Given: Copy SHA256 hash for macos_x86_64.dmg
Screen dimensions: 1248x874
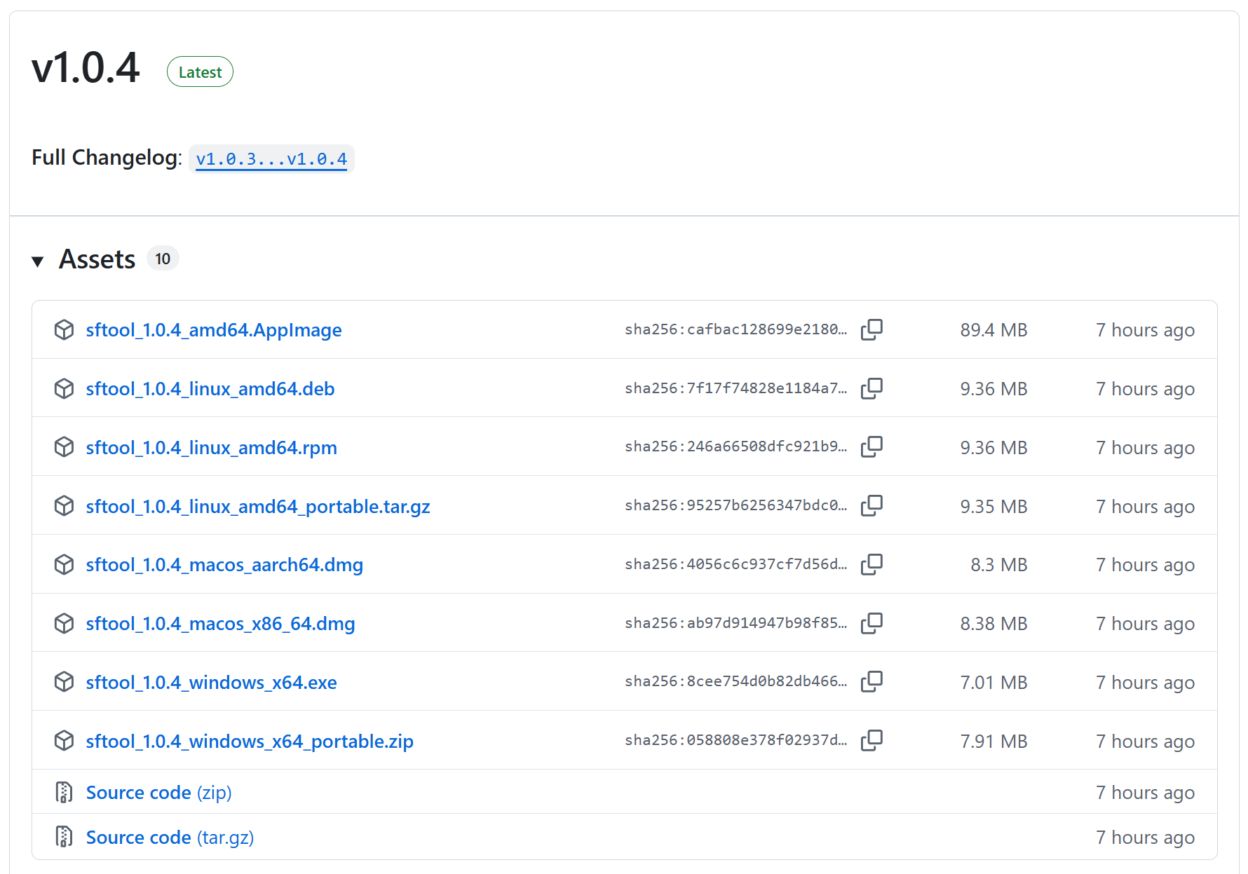Looking at the screenshot, I should [871, 623].
